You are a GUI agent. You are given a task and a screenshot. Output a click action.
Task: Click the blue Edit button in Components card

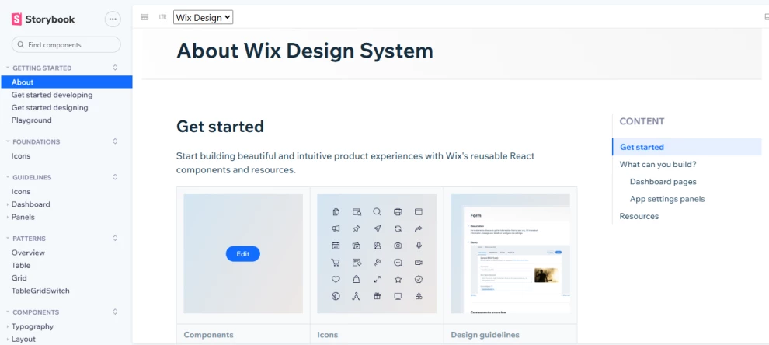[243, 254]
